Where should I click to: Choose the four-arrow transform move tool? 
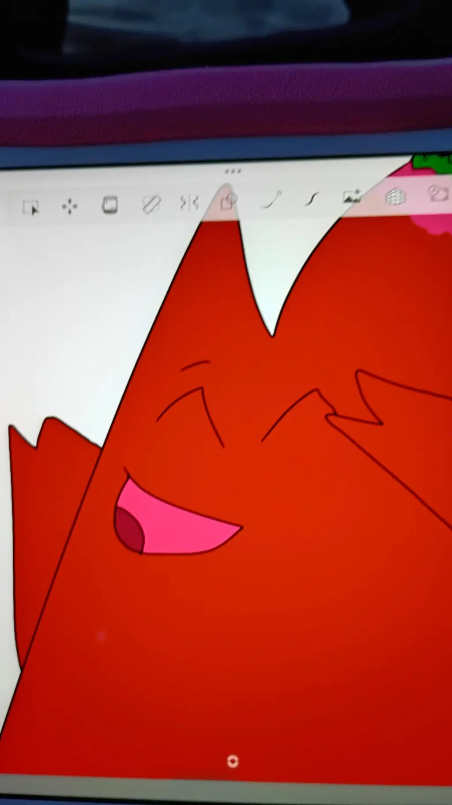pyautogui.click(x=69, y=206)
